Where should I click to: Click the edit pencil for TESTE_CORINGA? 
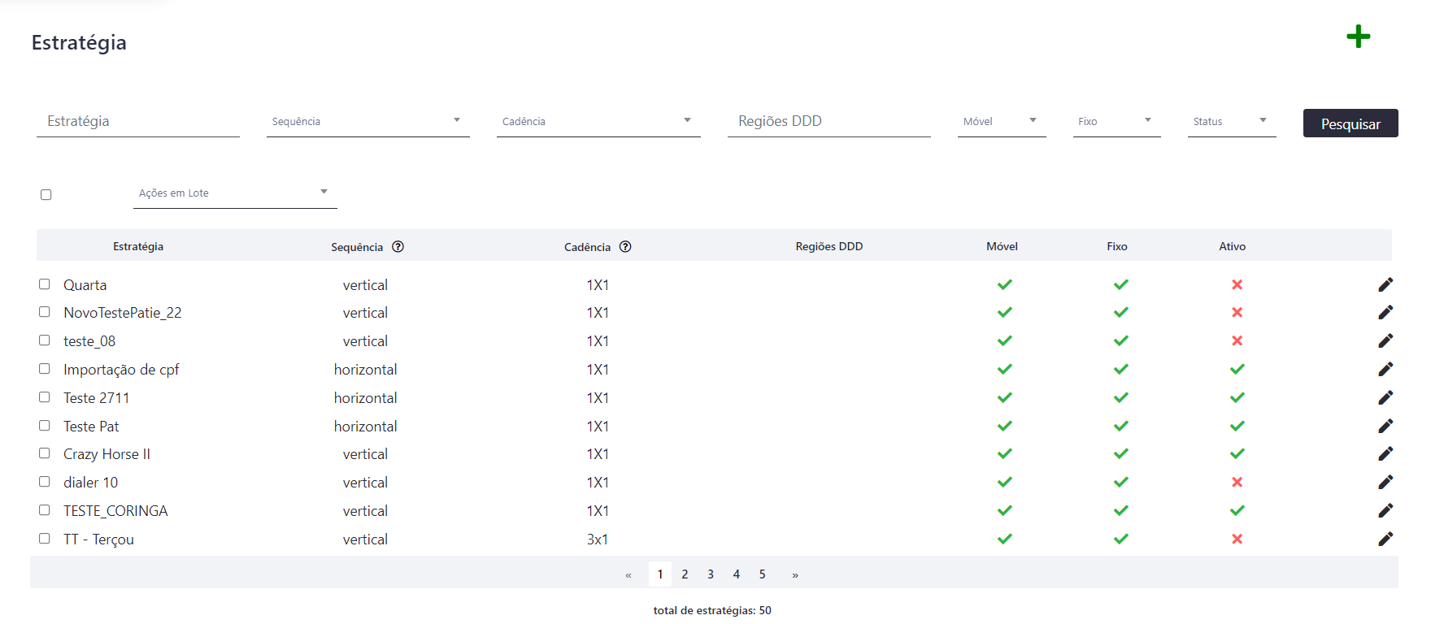coord(1385,510)
